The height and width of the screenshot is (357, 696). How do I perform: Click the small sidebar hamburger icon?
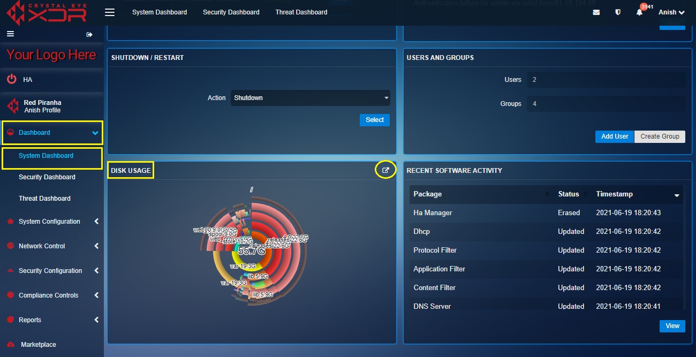10,34
